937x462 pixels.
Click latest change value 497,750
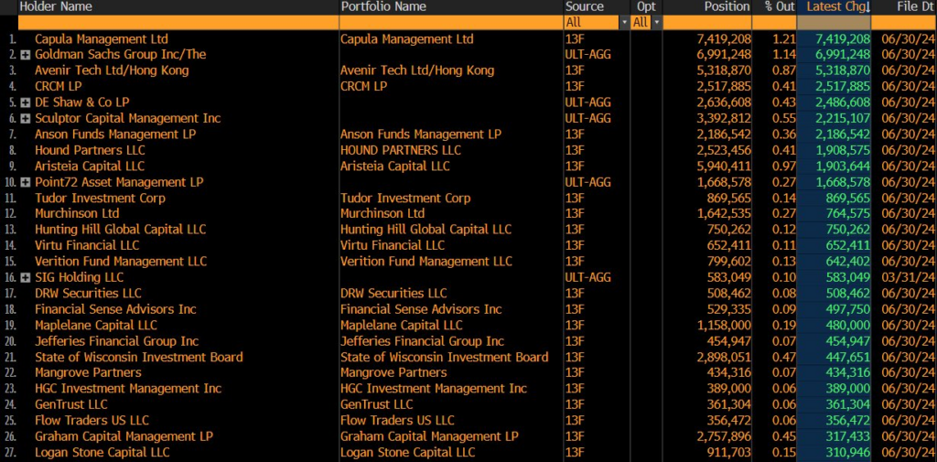(848, 309)
